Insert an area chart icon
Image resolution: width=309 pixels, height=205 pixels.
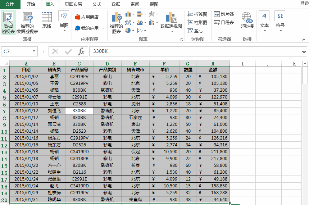(140, 22)
